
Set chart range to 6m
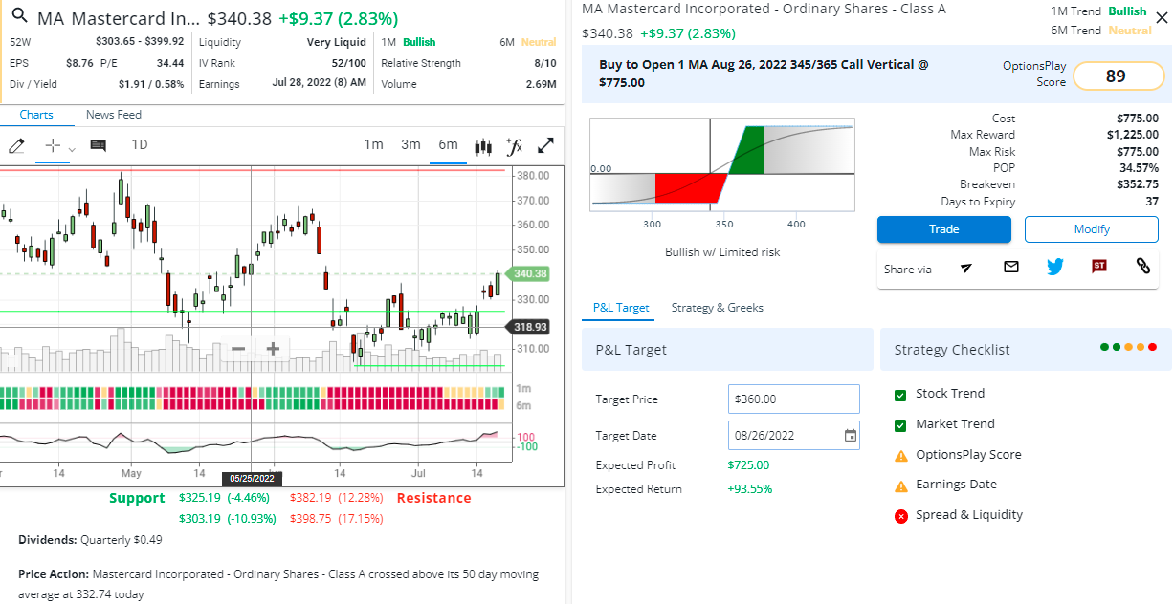pos(448,145)
